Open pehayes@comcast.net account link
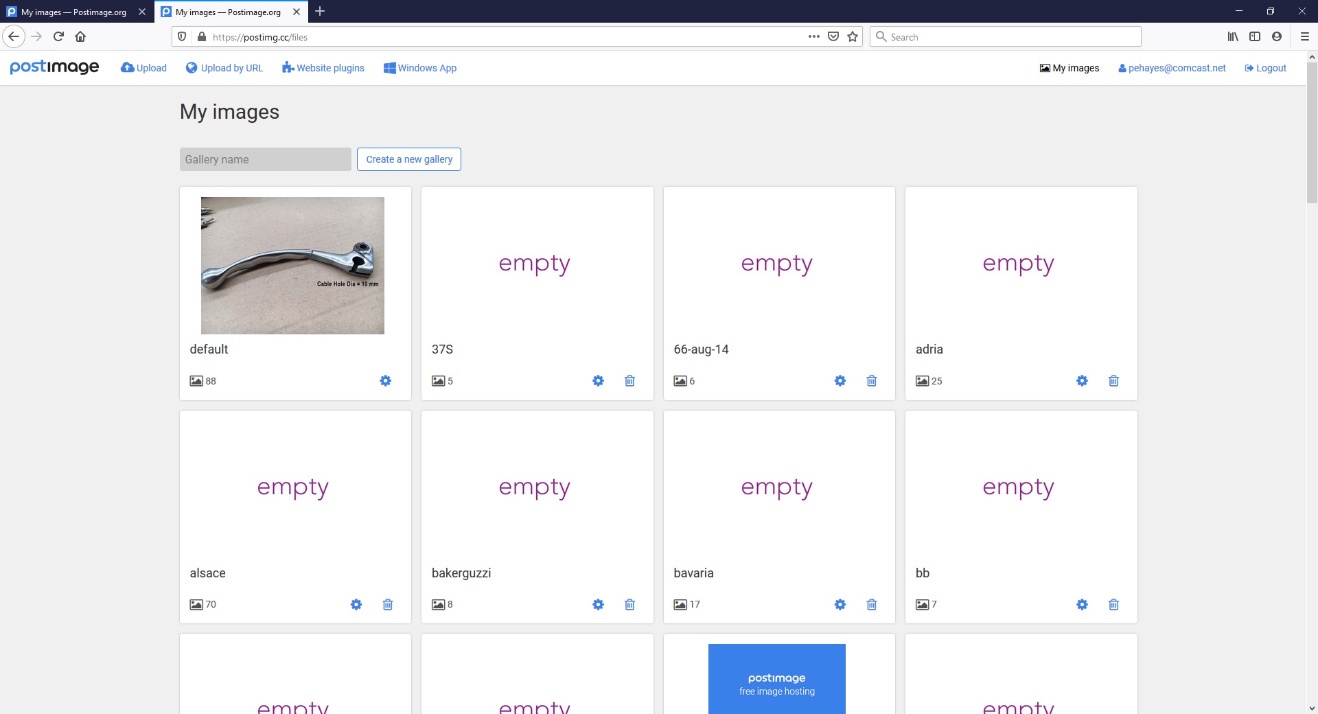This screenshot has width=1318, height=714. (x=1172, y=68)
